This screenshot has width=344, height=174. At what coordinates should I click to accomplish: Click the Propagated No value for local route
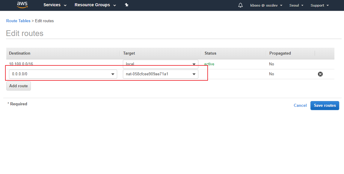[271, 64]
